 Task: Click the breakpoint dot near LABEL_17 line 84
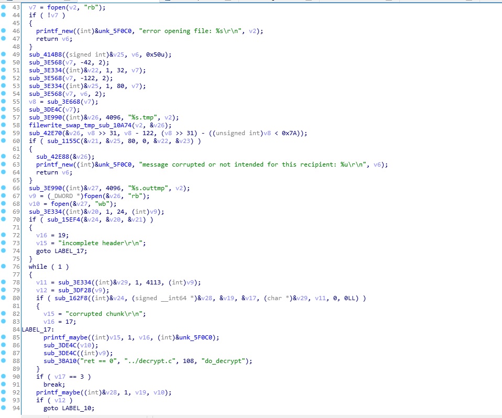(5, 329)
